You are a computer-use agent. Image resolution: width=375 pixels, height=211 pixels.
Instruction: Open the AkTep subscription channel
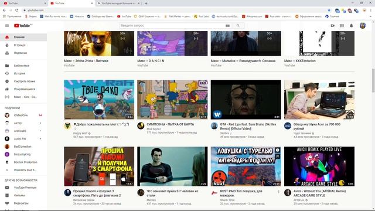tap(23, 123)
